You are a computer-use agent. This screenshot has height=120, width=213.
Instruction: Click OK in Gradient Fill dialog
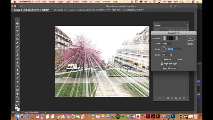point(190,38)
